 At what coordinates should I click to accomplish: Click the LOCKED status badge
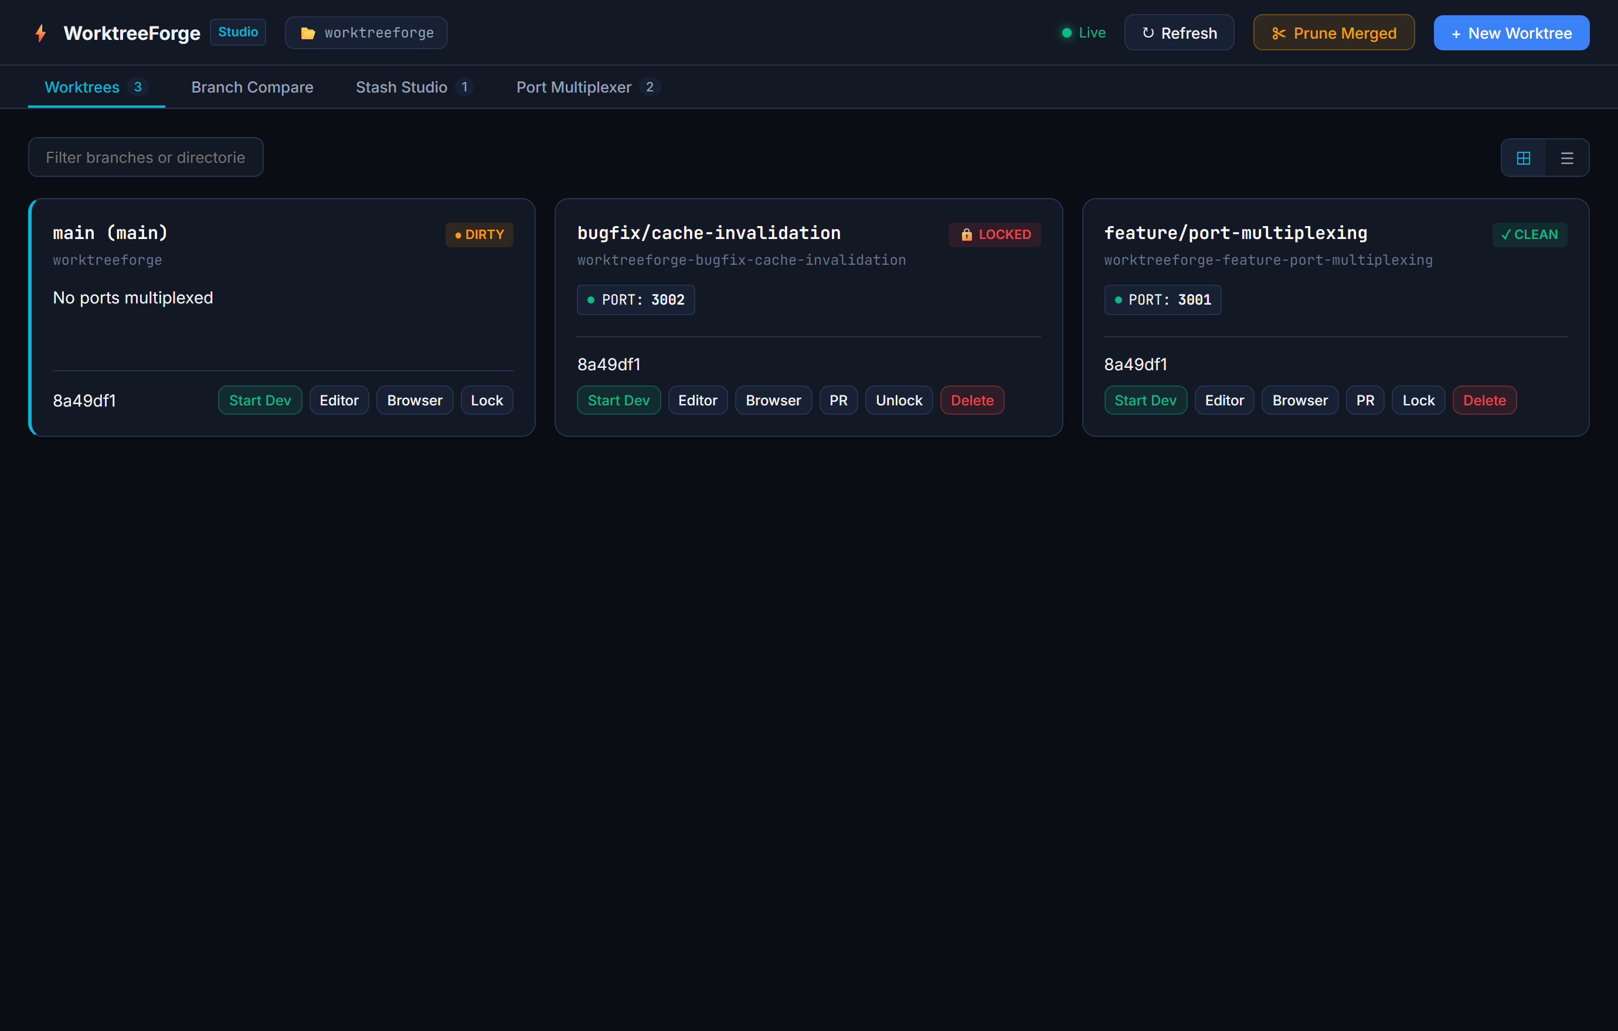coord(994,234)
